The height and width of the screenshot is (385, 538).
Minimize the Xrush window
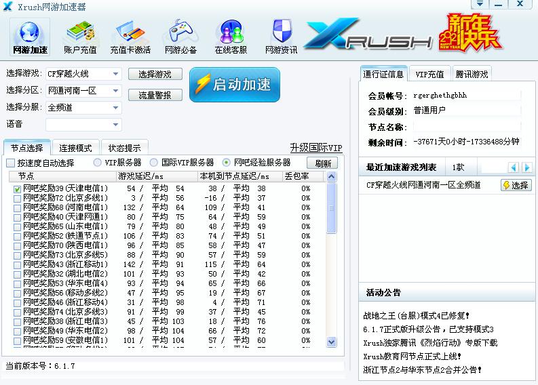tap(499, 4)
